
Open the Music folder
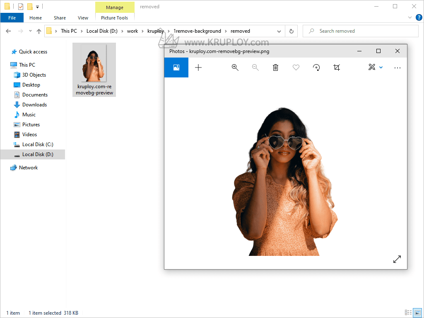pos(29,115)
